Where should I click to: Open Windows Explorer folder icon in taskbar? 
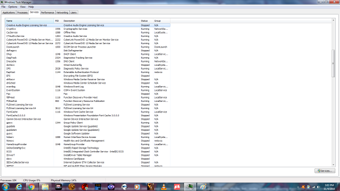tap(45, 187)
